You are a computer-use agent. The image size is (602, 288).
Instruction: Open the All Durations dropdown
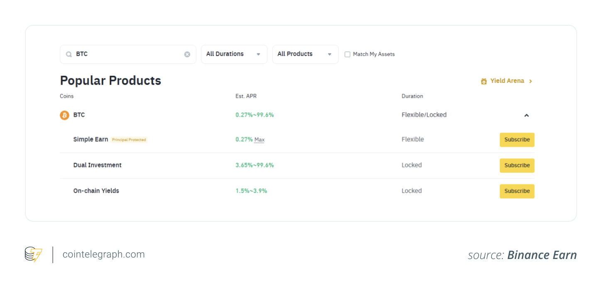coord(234,54)
